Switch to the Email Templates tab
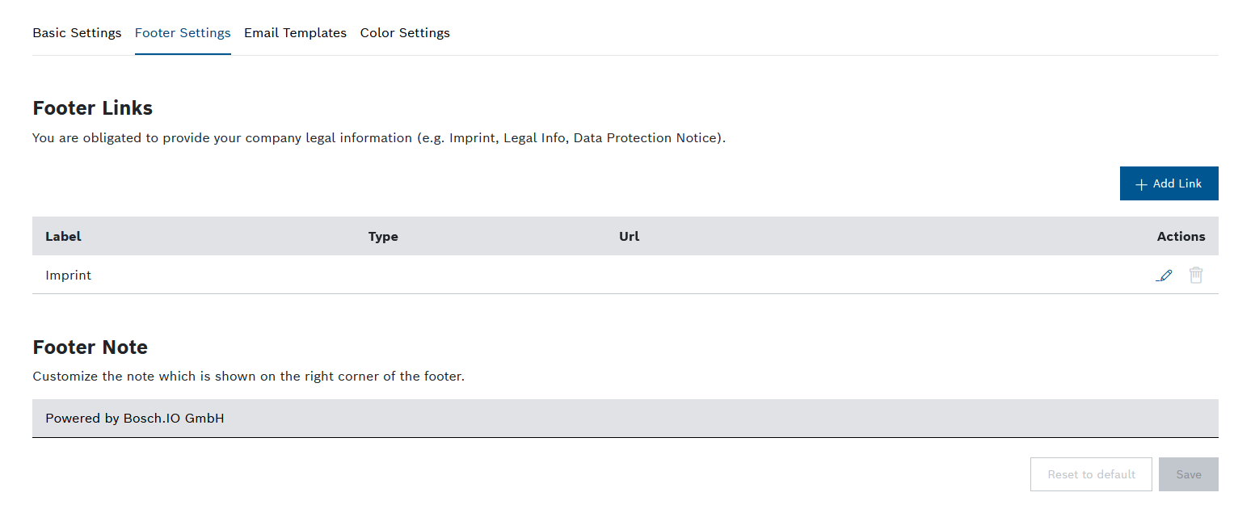Screen dimensions: 1255x522 [x=295, y=33]
